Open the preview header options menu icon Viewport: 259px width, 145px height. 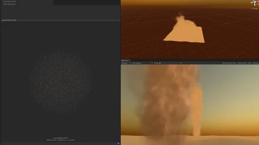[119, 20]
